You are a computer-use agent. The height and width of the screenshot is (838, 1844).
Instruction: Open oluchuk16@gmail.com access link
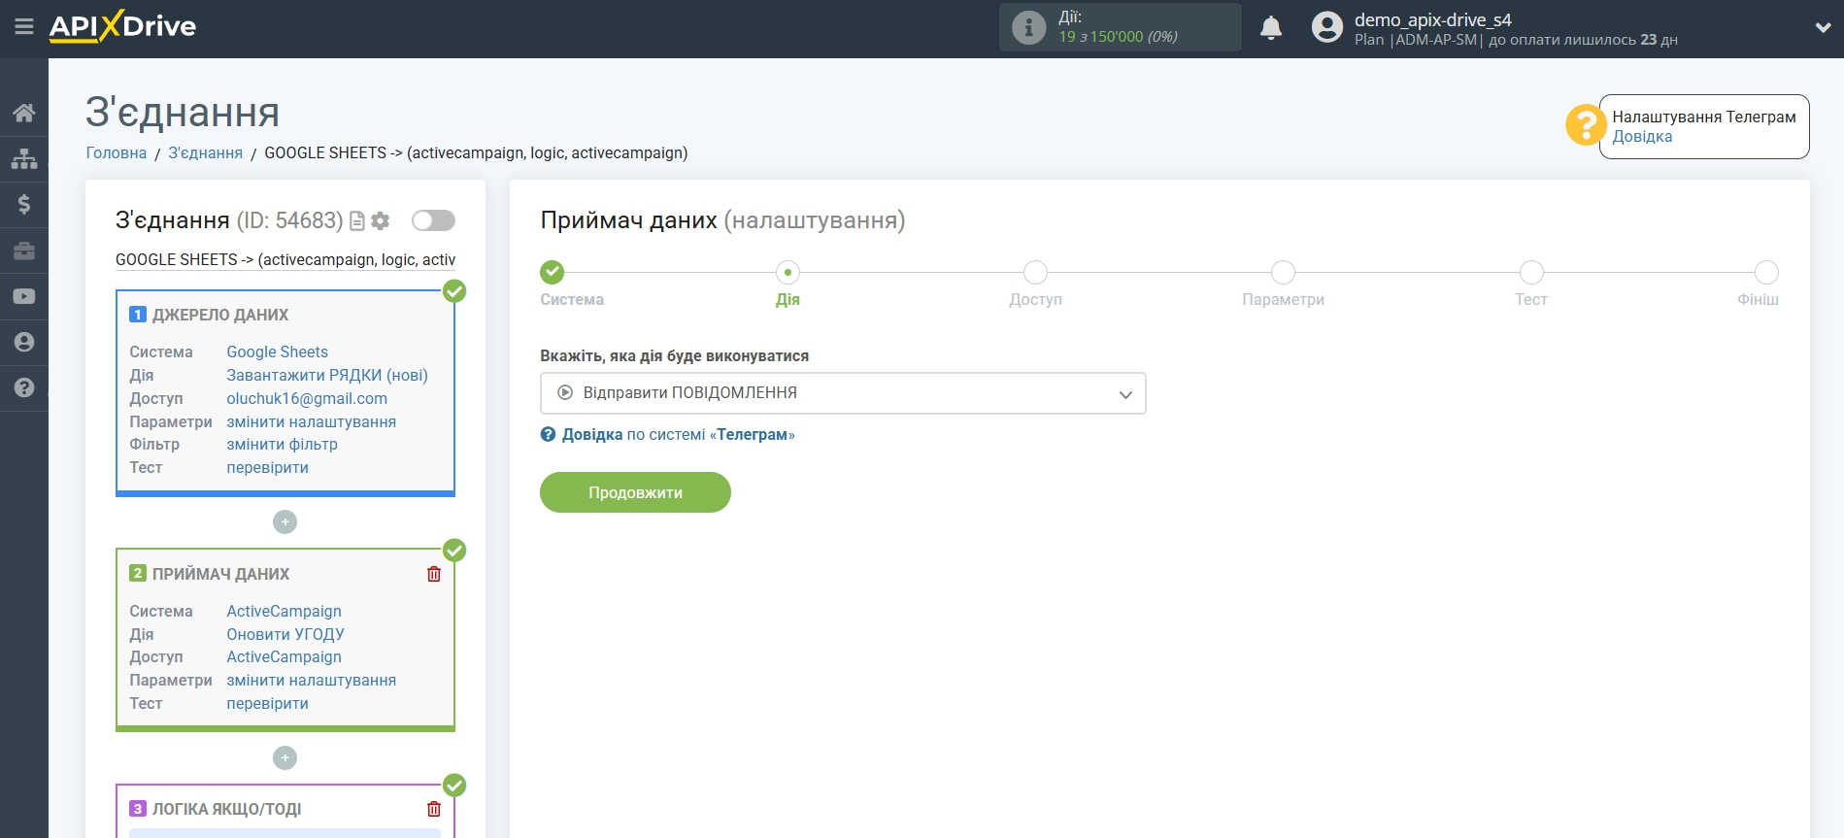tap(307, 399)
